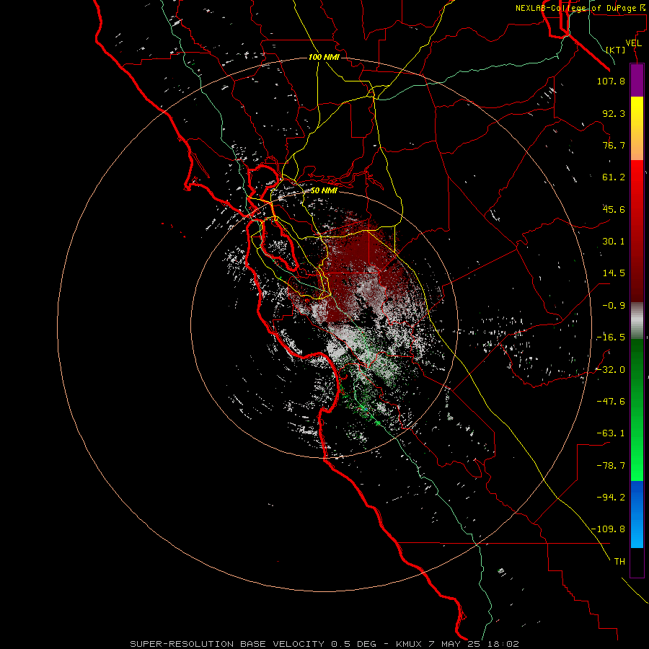This screenshot has width=649, height=649.
Task: Click the -0.9 velocity scale label
Action: click(x=614, y=306)
